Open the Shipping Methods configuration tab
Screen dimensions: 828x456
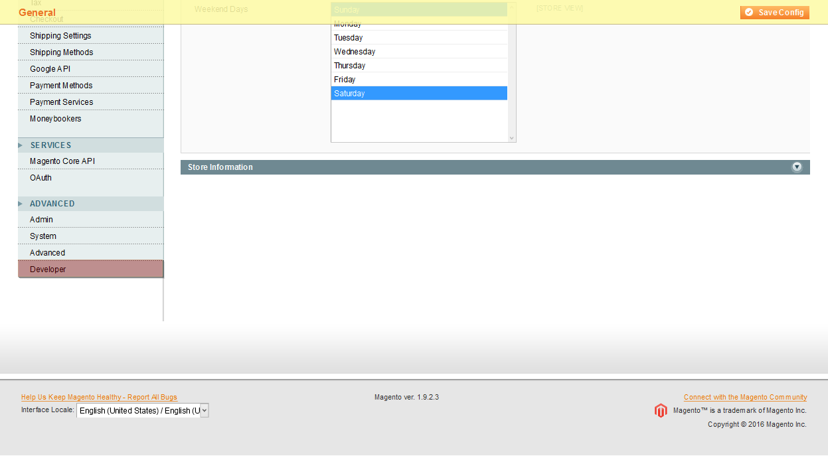(x=91, y=52)
